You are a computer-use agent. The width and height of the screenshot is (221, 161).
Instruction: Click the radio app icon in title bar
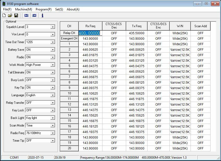(x=4, y=4)
